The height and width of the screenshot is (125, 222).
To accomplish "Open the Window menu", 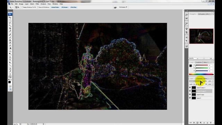I will pyautogui.click(x=55, y=4).
